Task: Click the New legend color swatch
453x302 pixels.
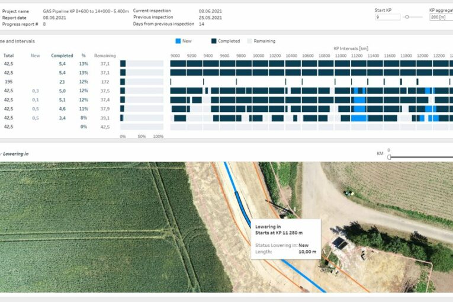Action: pyautogui.click(x=178, y=41)
